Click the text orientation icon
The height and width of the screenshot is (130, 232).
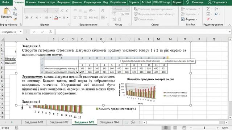point(91,10)
